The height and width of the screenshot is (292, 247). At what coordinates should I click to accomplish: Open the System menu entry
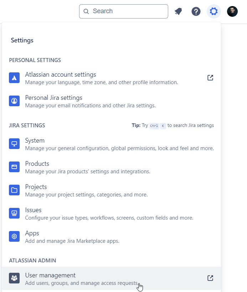pyautogui.click(x=35, y=140)
